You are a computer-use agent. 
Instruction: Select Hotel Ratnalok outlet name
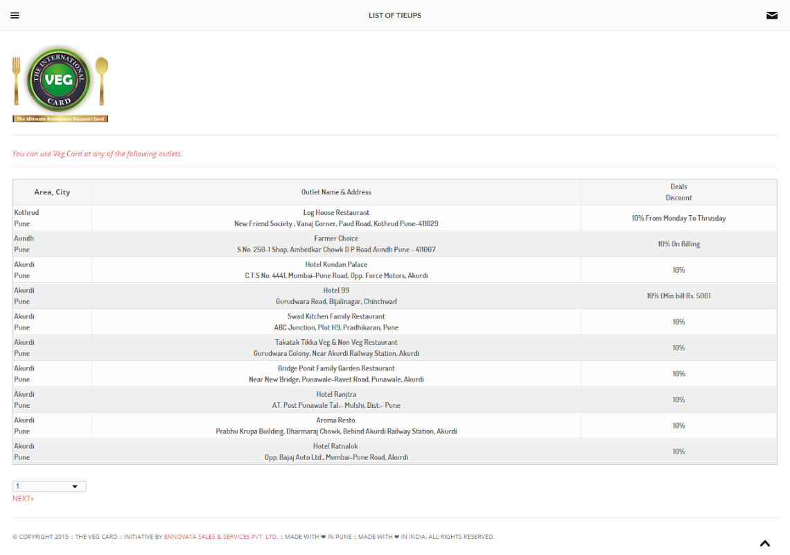(x=335, y=447)
